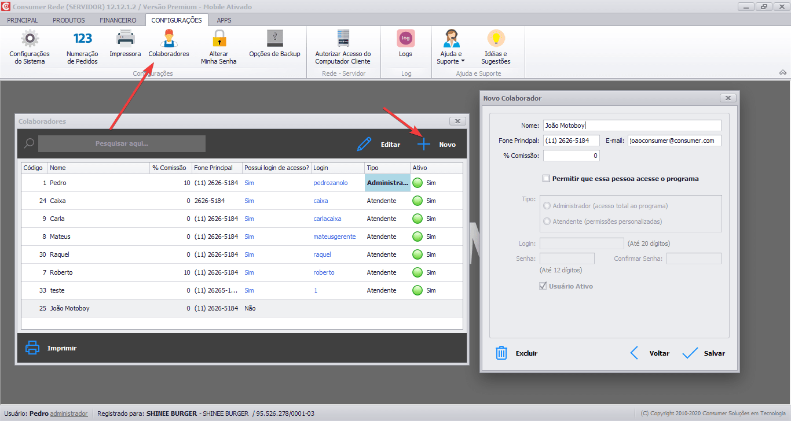Select the Administrador radio option
The image size is (791, 421).
click(x=547, y=206)
